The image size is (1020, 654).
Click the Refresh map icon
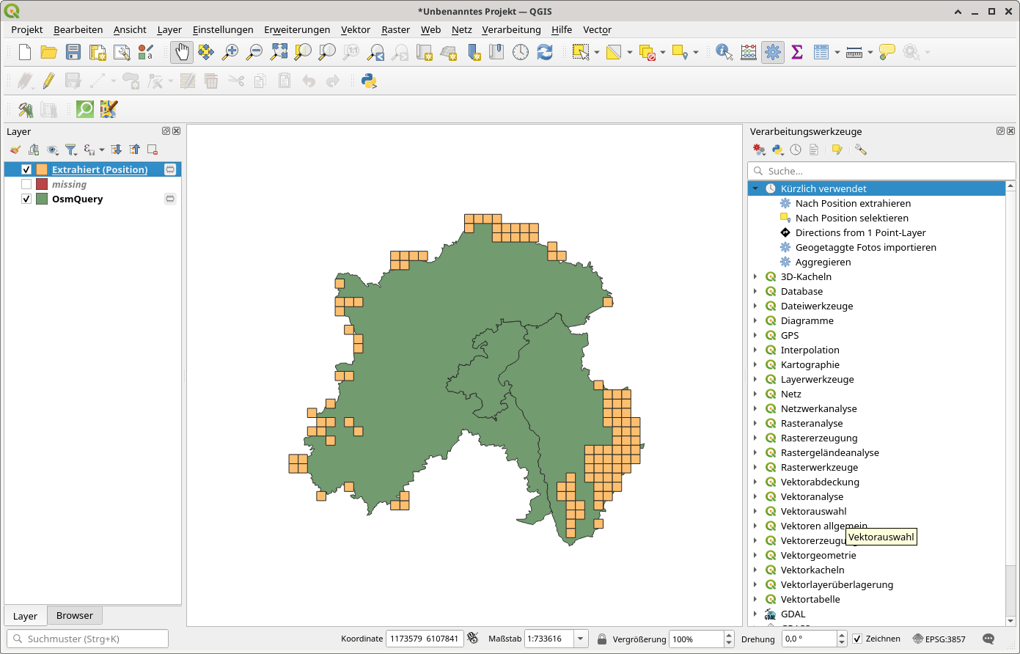click(544, 52)
